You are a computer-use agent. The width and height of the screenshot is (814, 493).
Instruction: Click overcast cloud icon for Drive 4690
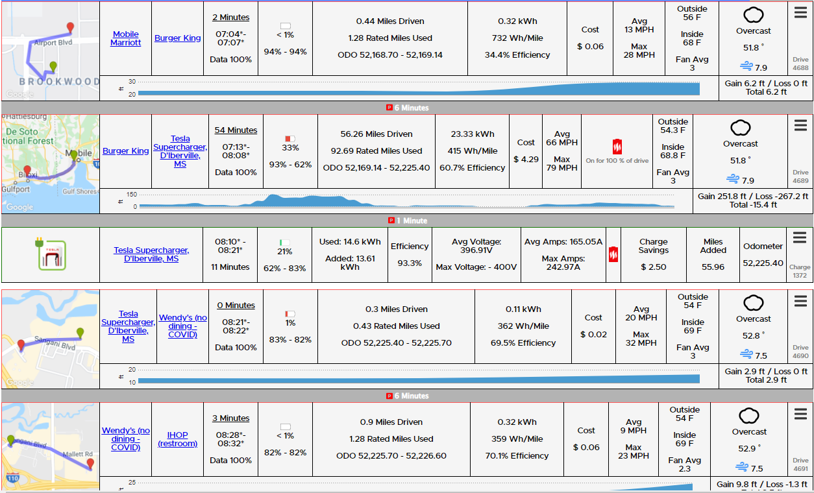(x=754, y=304)
